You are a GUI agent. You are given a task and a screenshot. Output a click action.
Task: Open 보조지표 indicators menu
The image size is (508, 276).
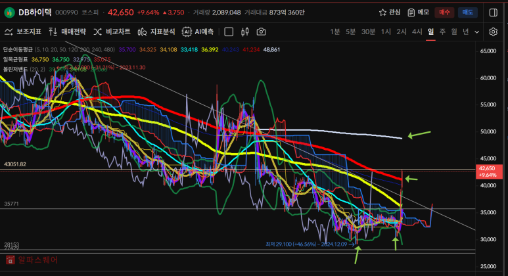(x=23, y=32)
